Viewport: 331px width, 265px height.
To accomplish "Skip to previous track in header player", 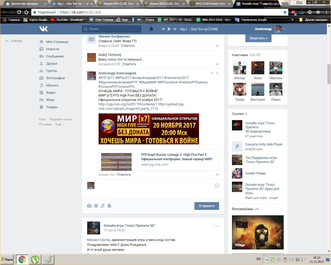I will pyautogui.click(x=163, y=29).
